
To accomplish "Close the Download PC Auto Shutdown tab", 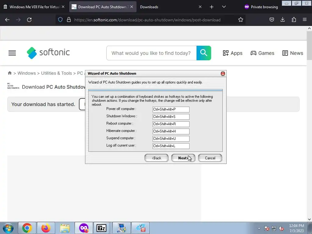I will (x=132, y=7).
